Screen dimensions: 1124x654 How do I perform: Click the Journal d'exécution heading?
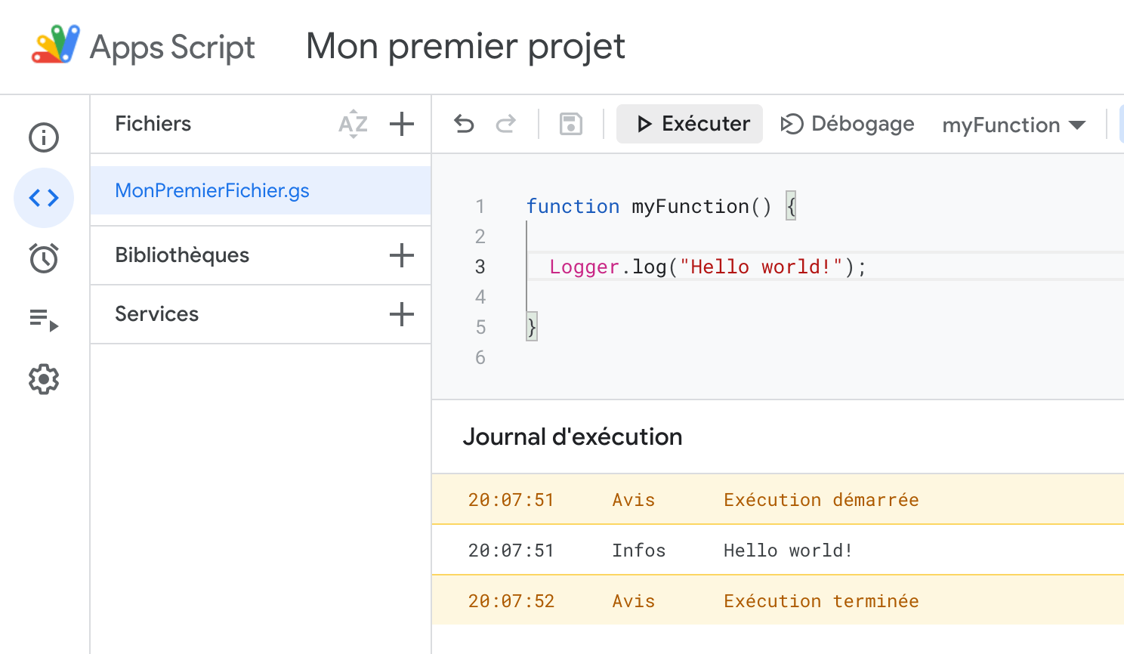pos(573,437)
